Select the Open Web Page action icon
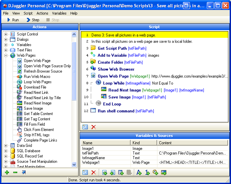This screenshot has width=231, height=184. pyautogui.click(x=20, y=61)
